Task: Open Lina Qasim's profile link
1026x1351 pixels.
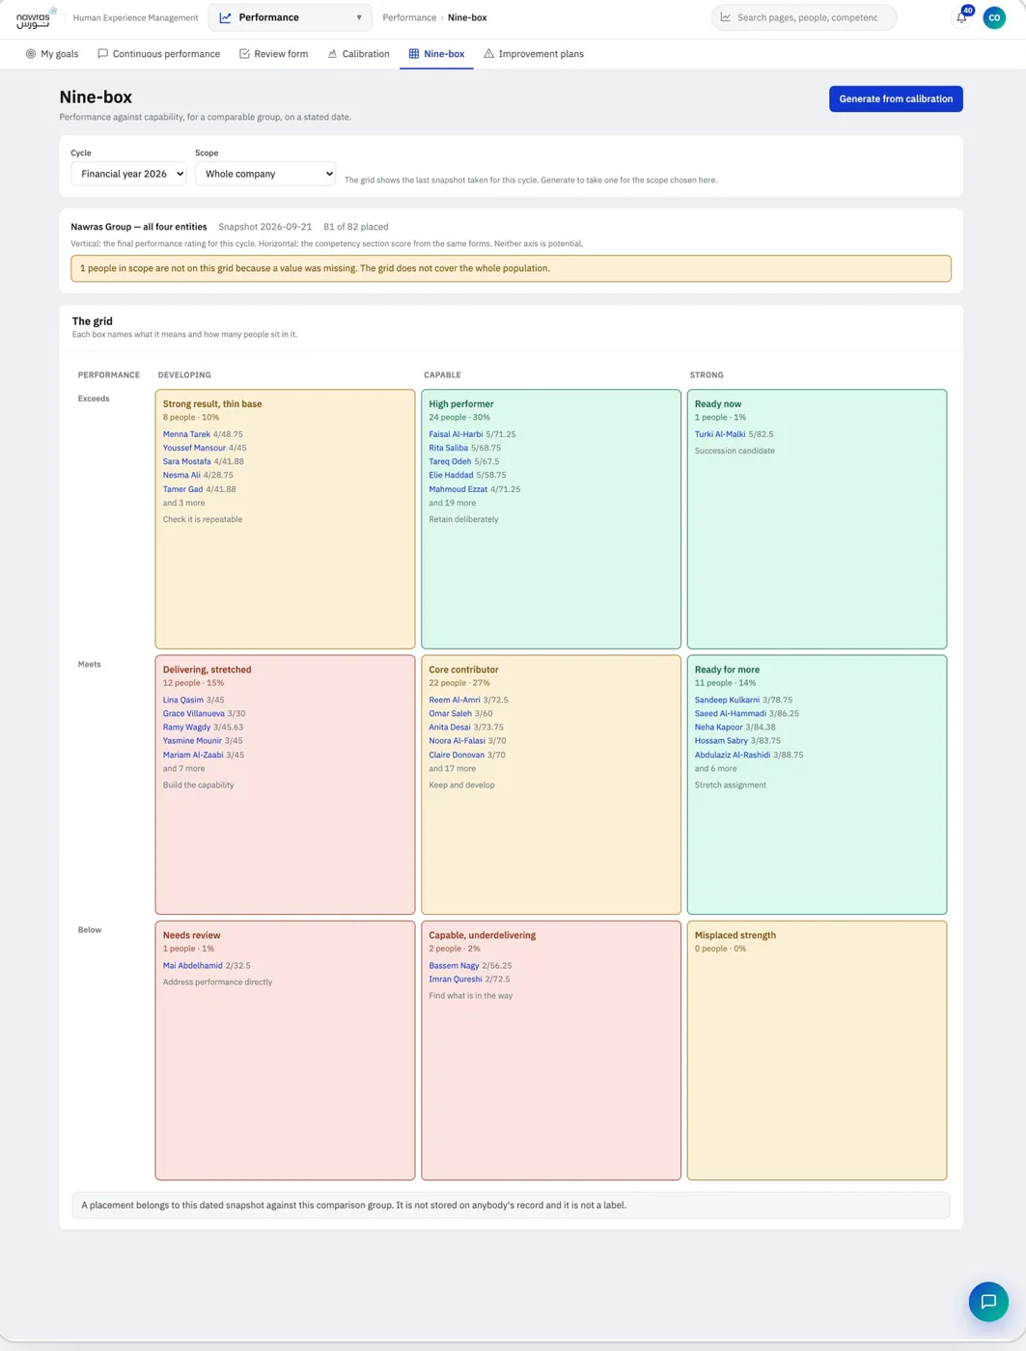Action: click(183, 700)
